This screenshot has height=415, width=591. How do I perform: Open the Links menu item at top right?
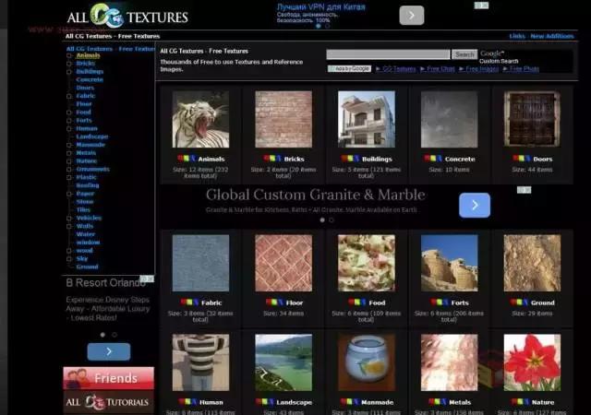pyautogui.click(x=516, y=36)
